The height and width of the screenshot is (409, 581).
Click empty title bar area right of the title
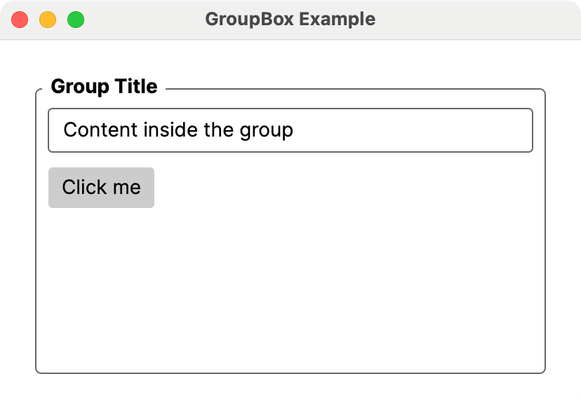477,20
